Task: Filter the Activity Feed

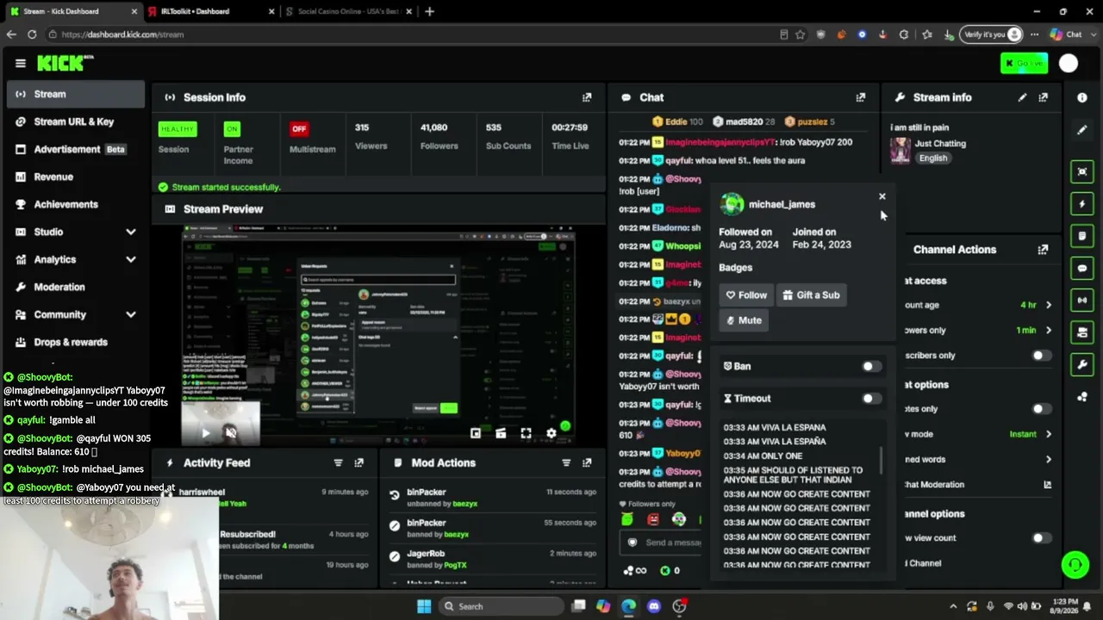Action: tap(338, 462)
